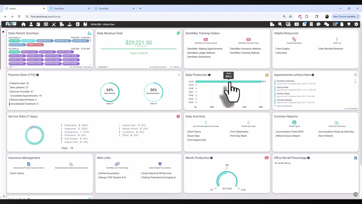Open the contact book icon in toolbar
The width and height of the screenshot is (362, 204).
(78, 24)
